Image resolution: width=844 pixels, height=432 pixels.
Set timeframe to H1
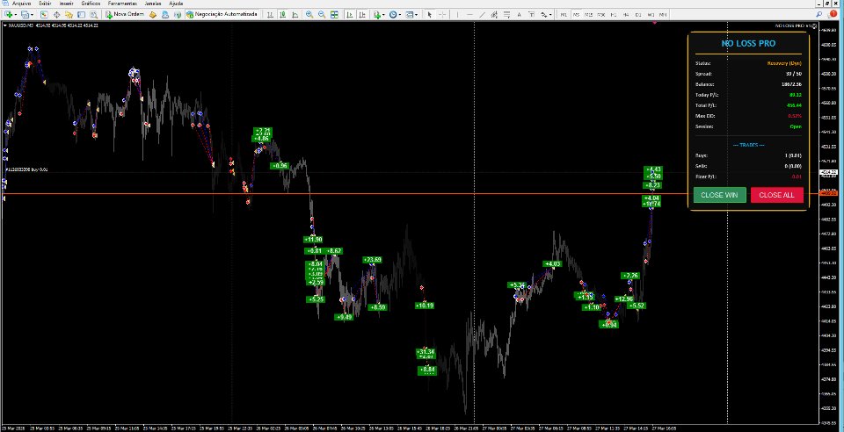point(614,15)
